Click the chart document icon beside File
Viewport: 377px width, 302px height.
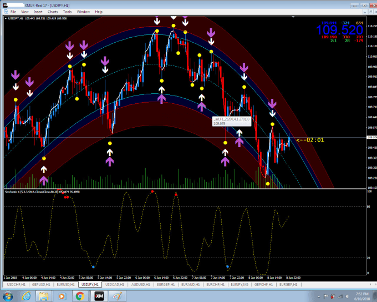(x=6, y=12)
